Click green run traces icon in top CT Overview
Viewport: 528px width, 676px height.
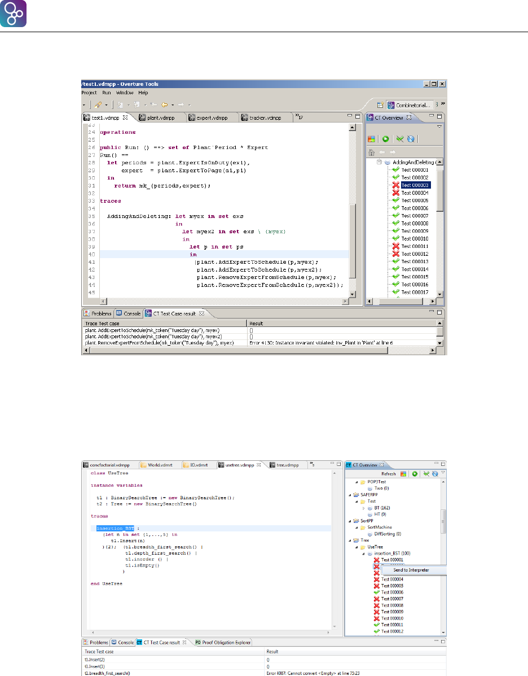click(386, 138)
